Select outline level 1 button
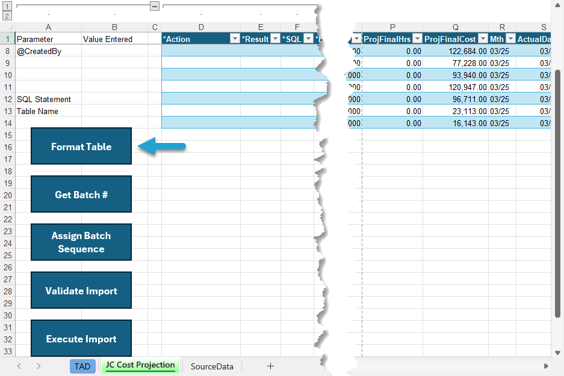 point(7,6)
